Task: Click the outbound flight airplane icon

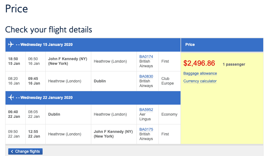Action: (11, 44)
